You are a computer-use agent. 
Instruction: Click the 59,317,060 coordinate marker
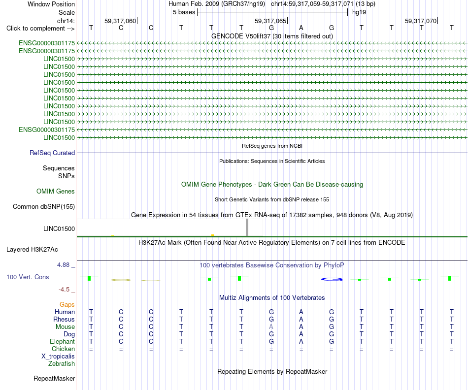[120, 21]
